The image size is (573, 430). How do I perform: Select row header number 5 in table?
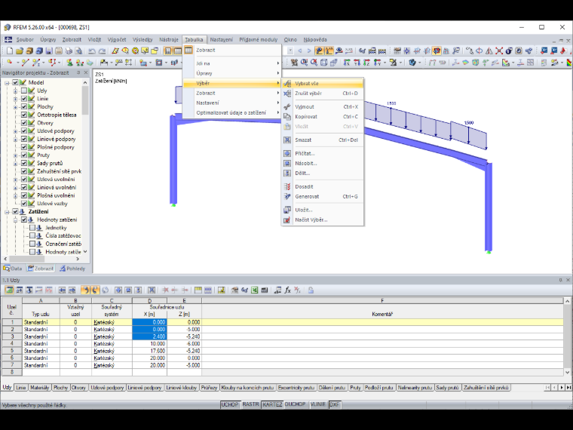point(12,351)
